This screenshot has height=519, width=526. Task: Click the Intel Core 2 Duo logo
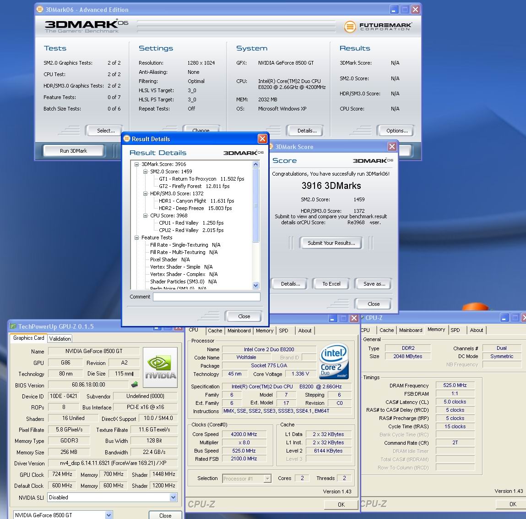(x=334, y=361)
